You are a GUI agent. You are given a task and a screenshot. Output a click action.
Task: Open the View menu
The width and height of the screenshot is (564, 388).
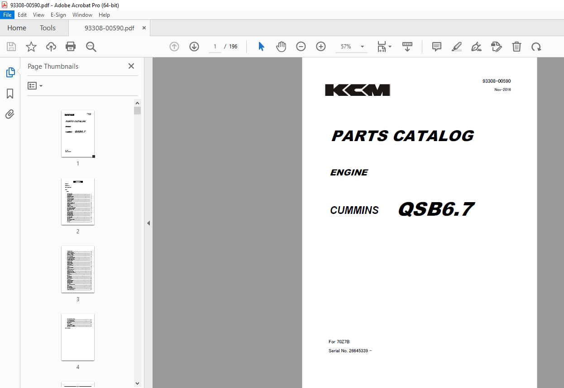point(38,15)
